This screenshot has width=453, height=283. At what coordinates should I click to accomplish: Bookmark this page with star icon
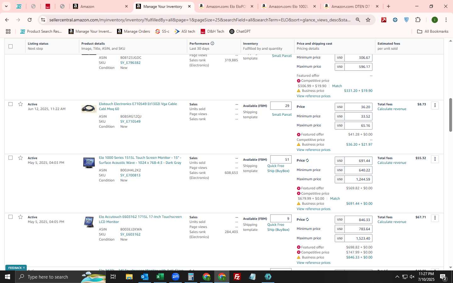[368, 20]
